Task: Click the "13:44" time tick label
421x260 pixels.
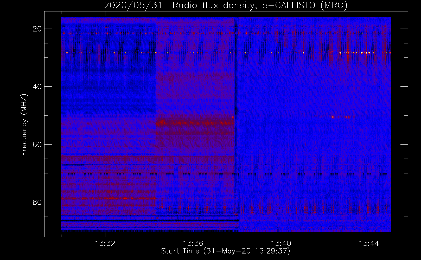Action: click(x=369, y=244)
